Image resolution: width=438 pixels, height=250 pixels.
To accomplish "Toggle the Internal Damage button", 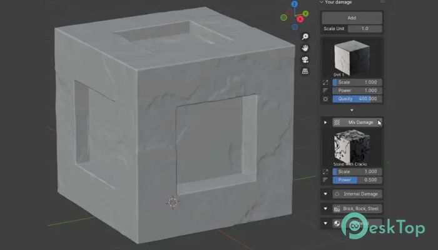I will click(357, 194).
